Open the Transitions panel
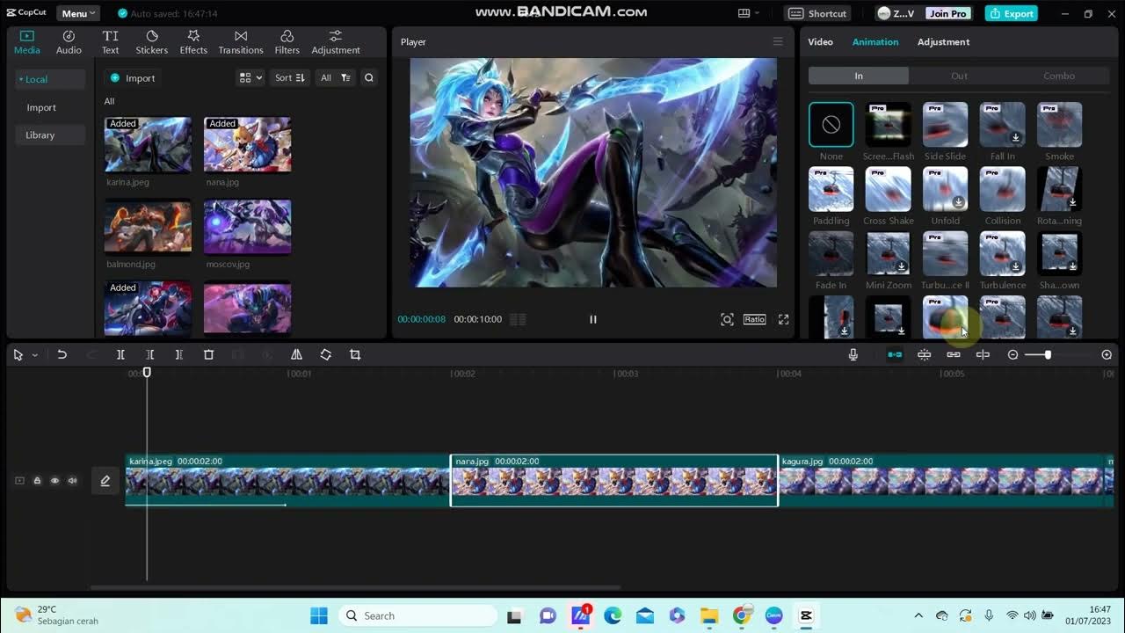 coord(241,42)
